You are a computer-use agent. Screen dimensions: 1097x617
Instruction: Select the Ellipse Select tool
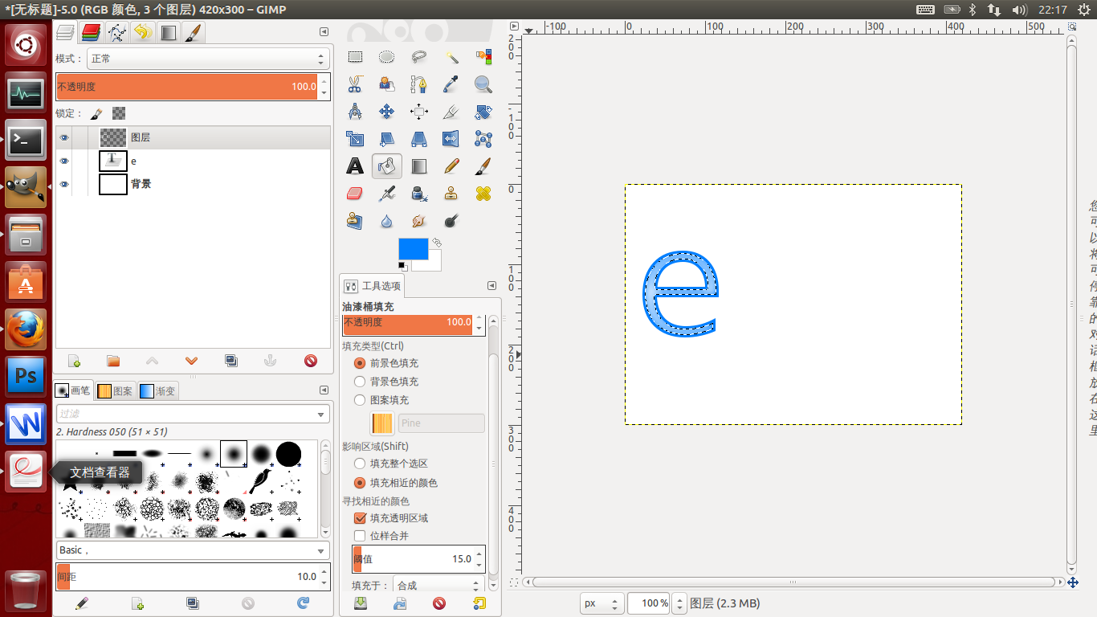coord(387,57)
